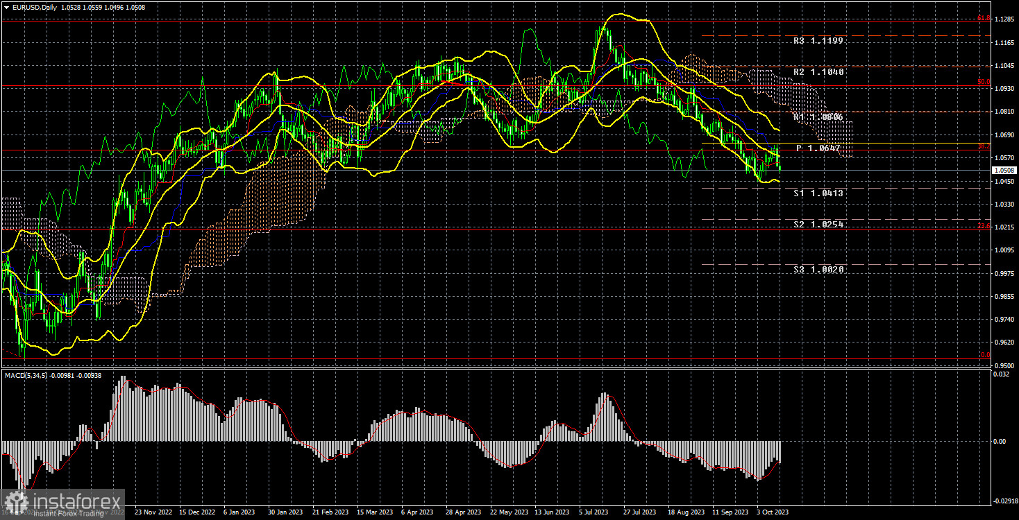1019x520 pixels.
Task: Click the 13 Jun 2023 date label
Action: pos(553,512)
